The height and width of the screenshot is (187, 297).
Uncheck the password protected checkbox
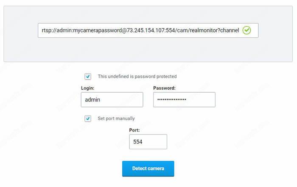88,77
